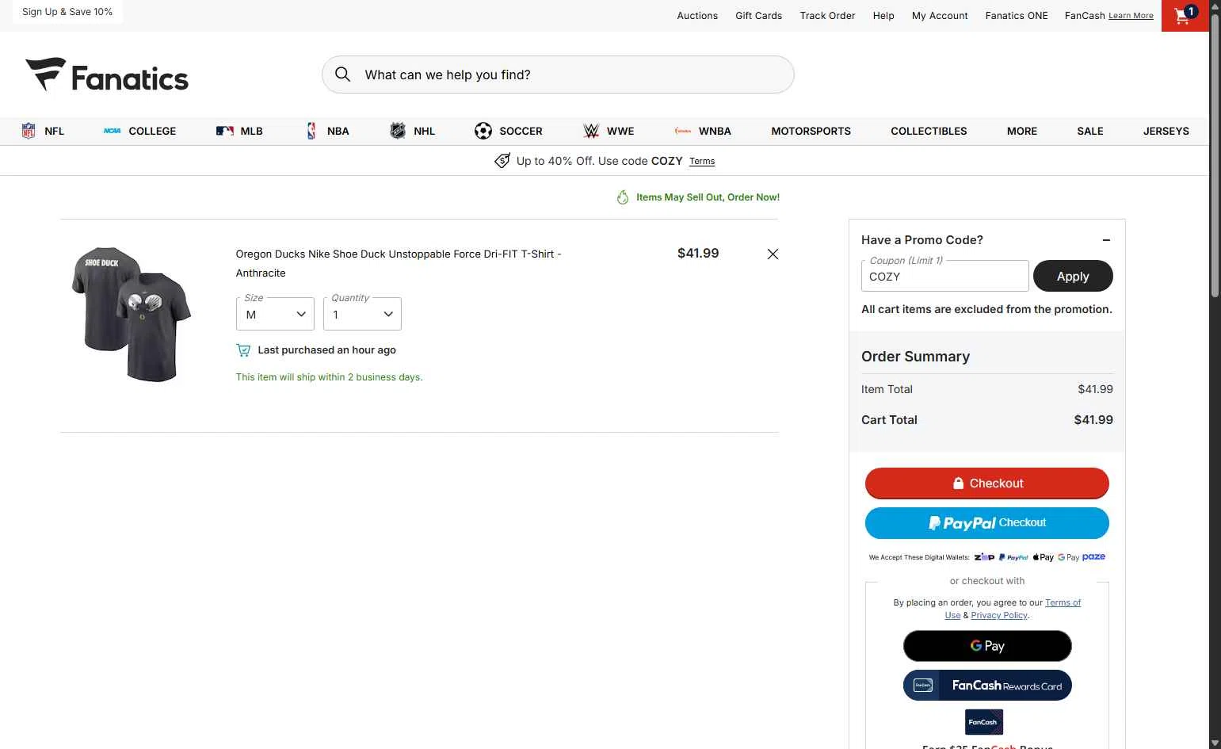Focus the search box field

tap(558, 75)
